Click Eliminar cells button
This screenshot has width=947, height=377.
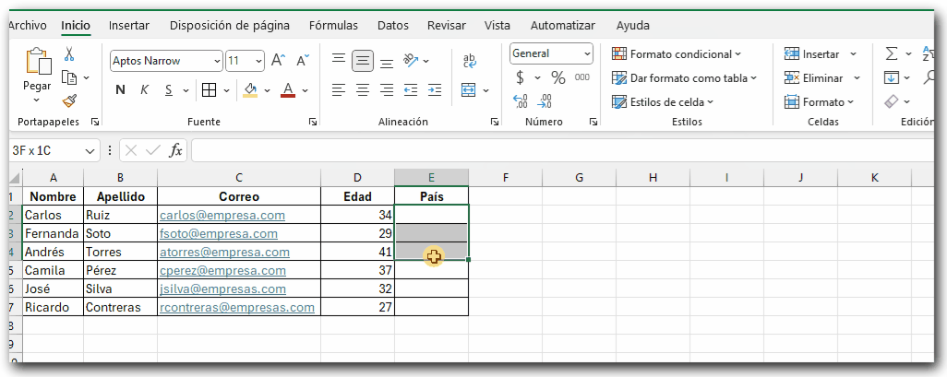coord(813,77)
